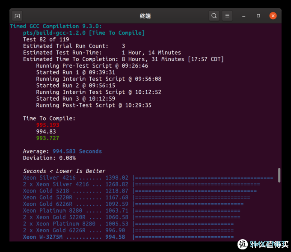Image resolution: width=291 pixels, height=252 pixels.
Task: Click the 'Average: 994.583 Seconds' line
Action: click(62, 151)
